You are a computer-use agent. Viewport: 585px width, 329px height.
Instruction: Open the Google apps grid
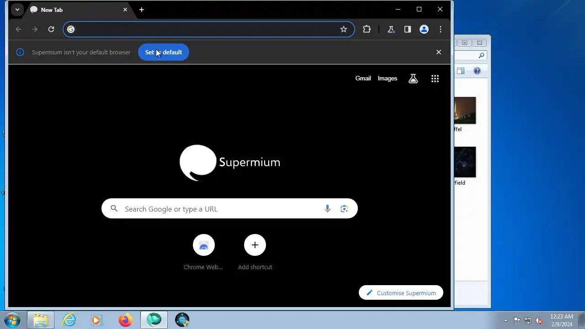(x=435, y=79)
